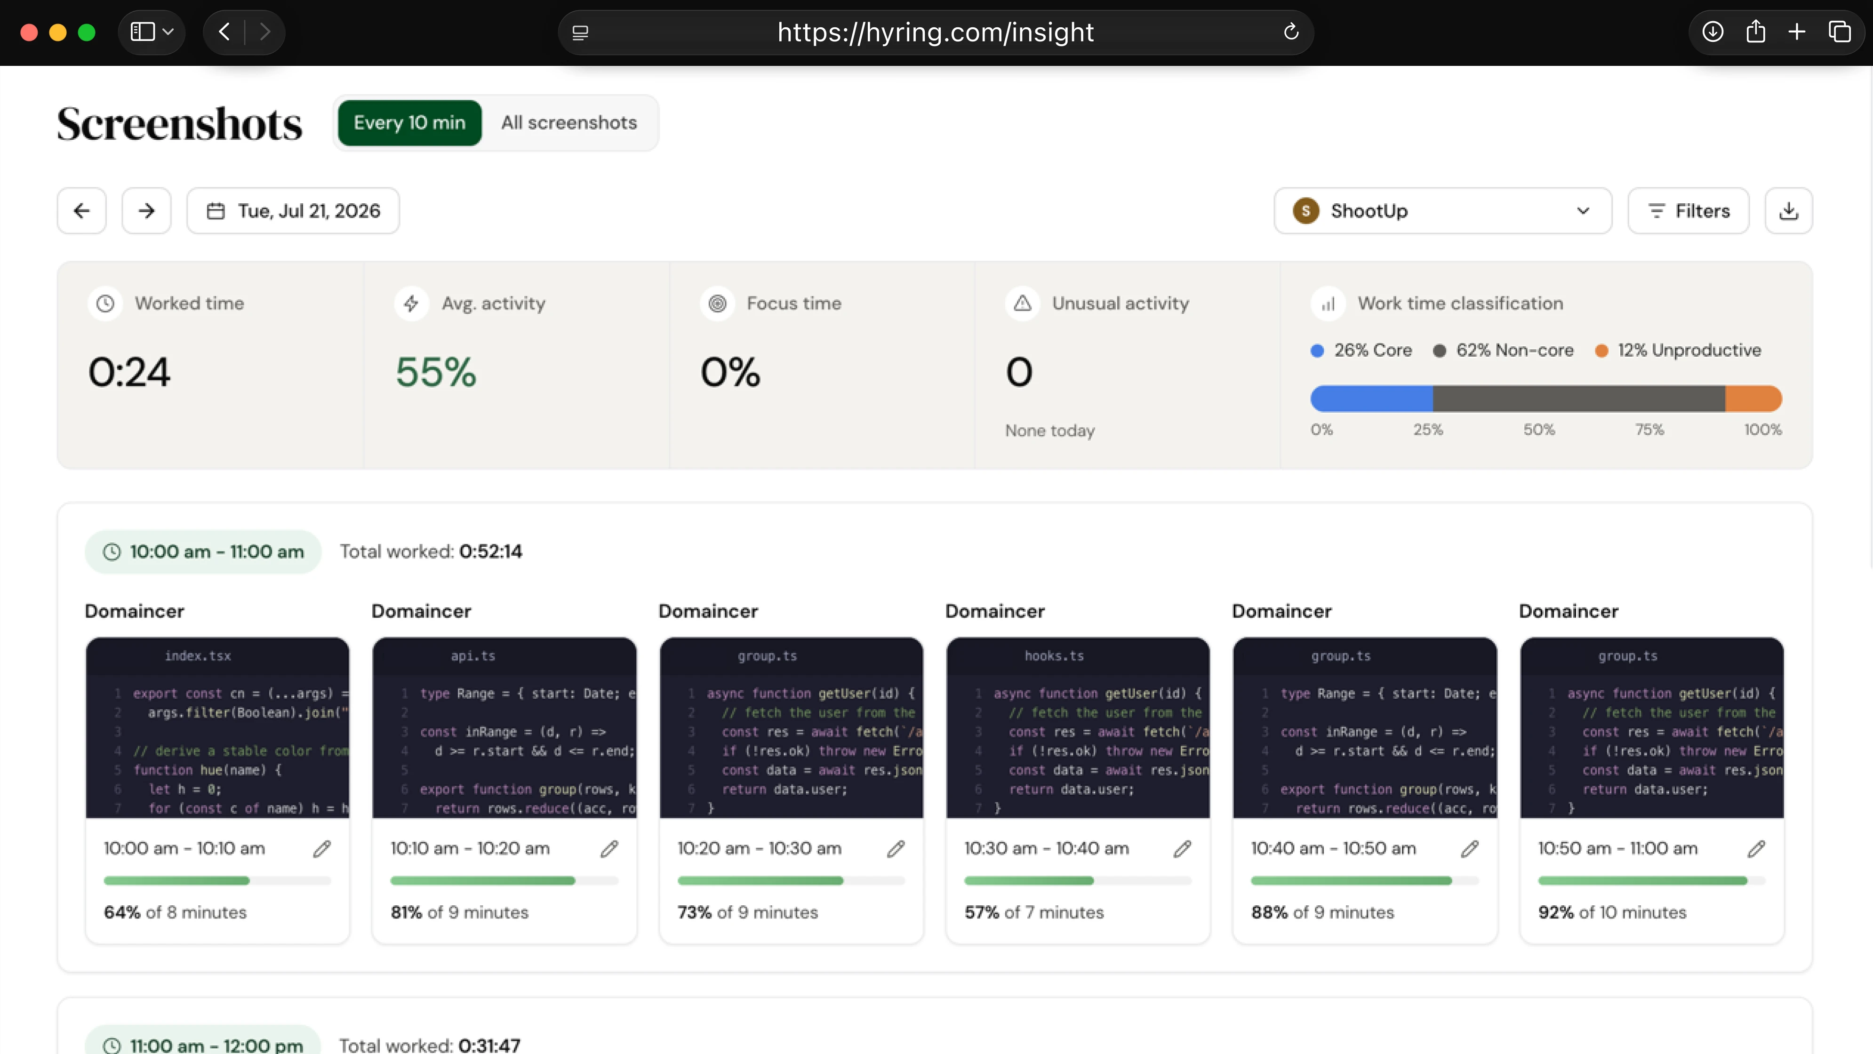
Task: Open the Filters panel
Action: tap(1689, 211)
